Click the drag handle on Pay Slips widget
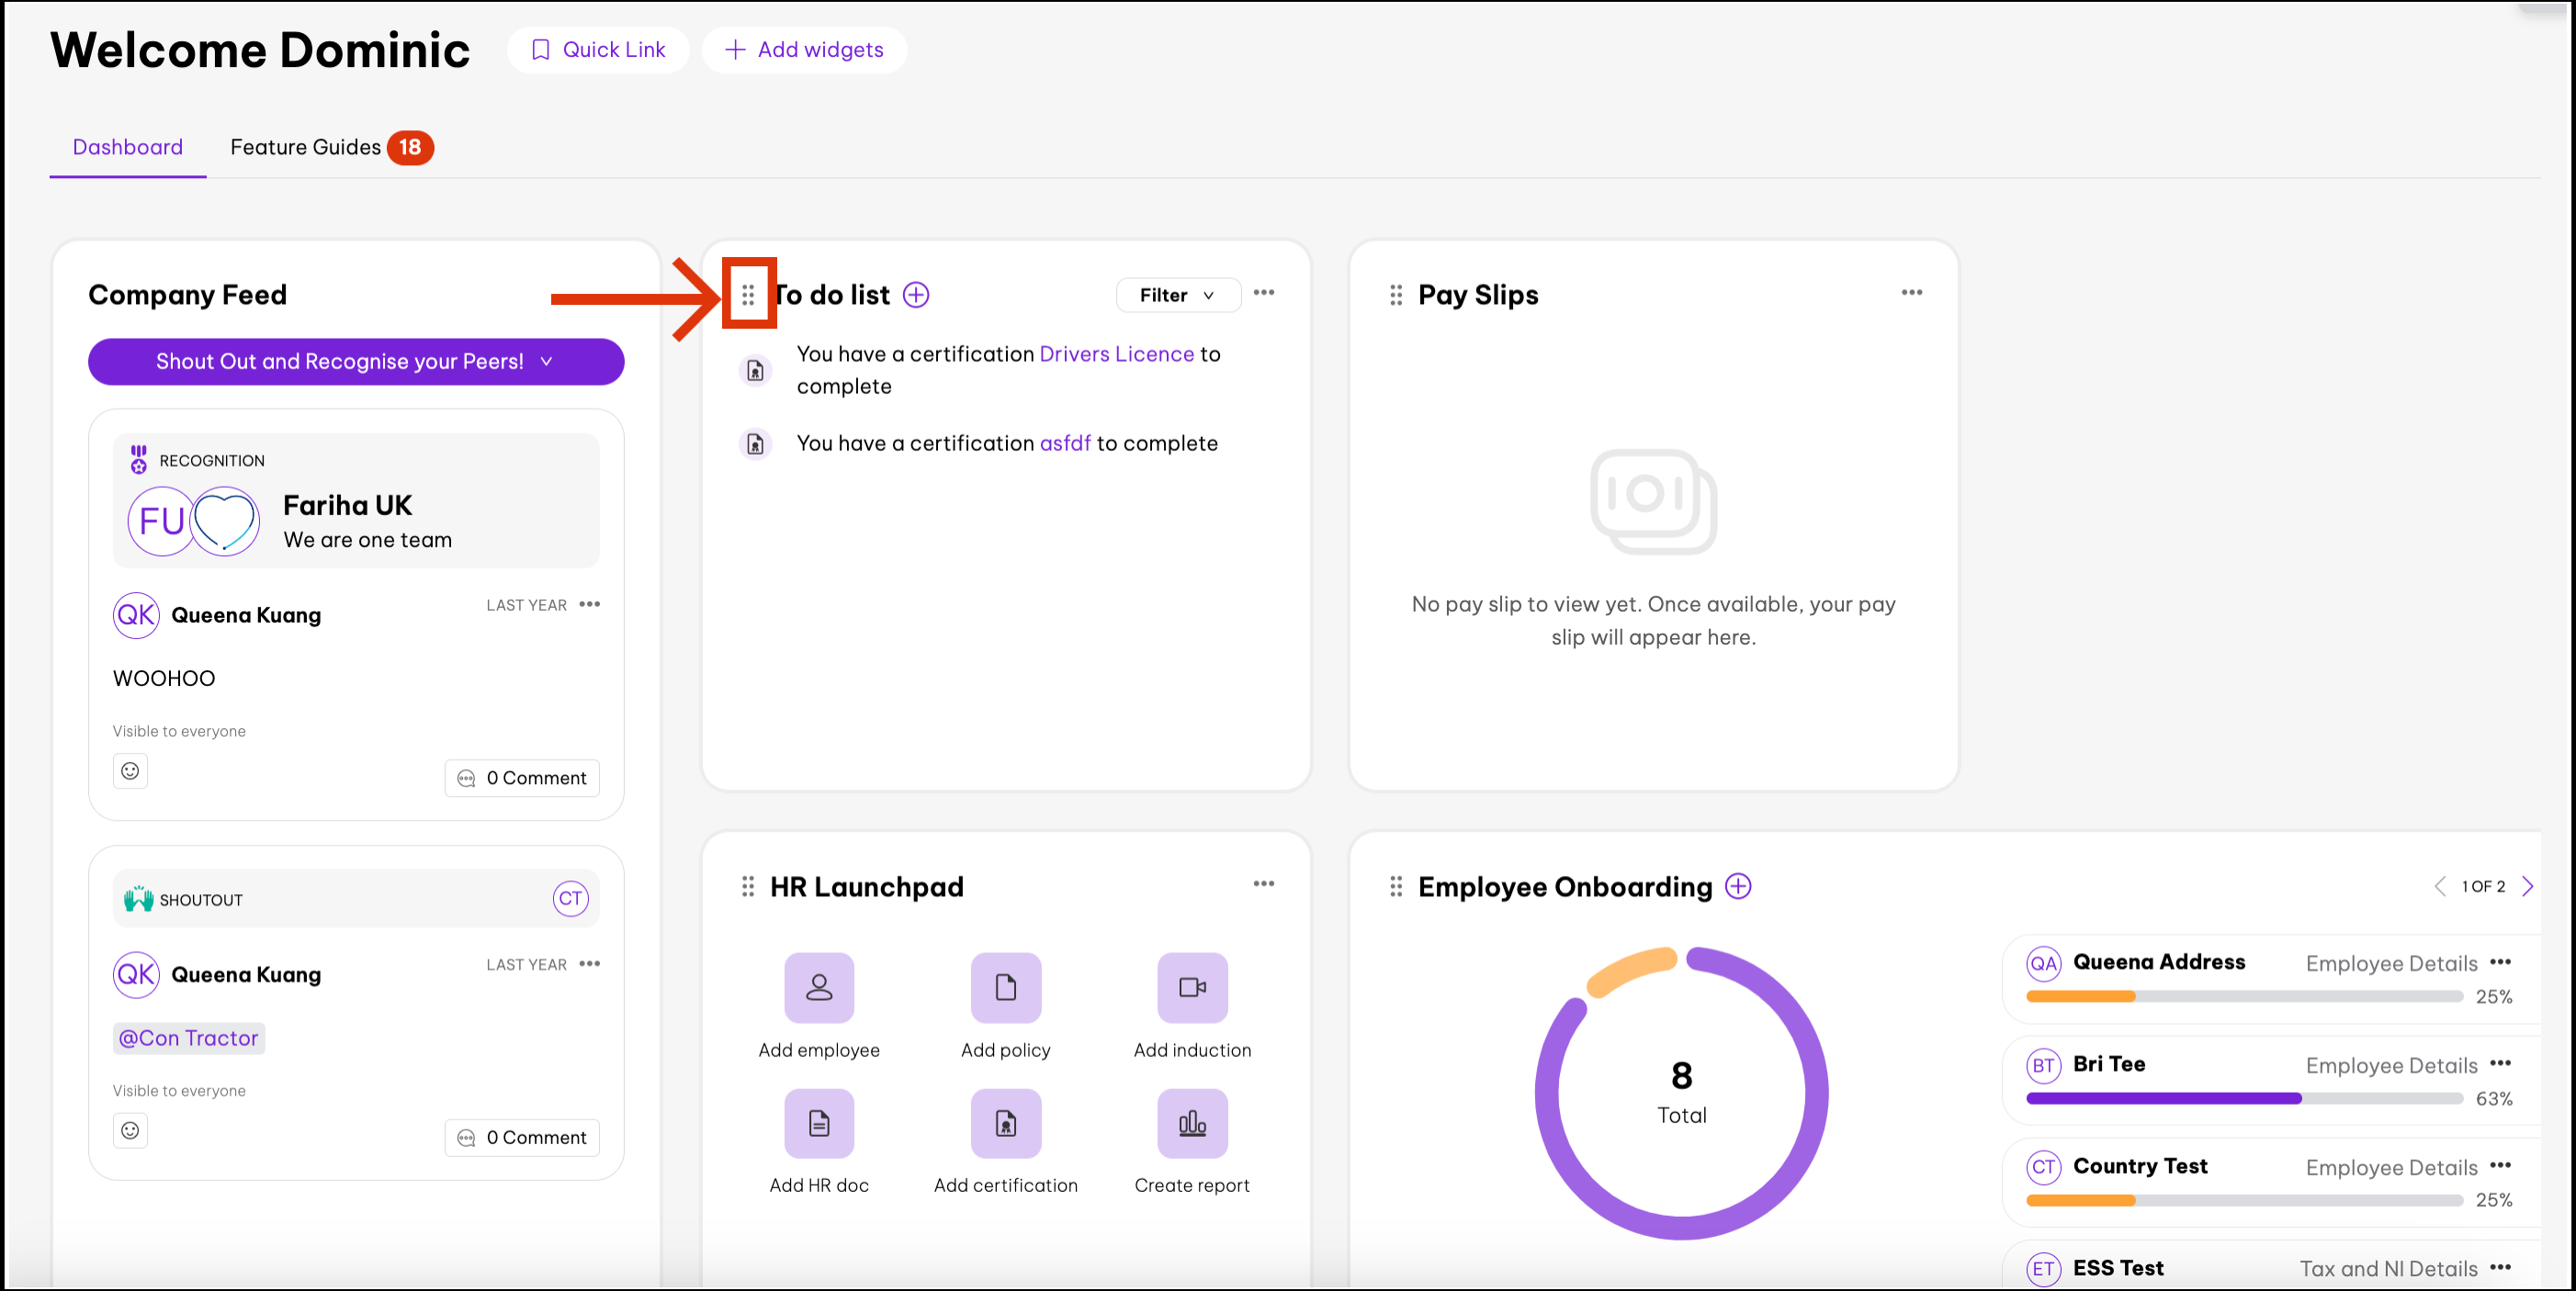Viewport: 2576px width, 1291px height. (x=1396, y=295)
